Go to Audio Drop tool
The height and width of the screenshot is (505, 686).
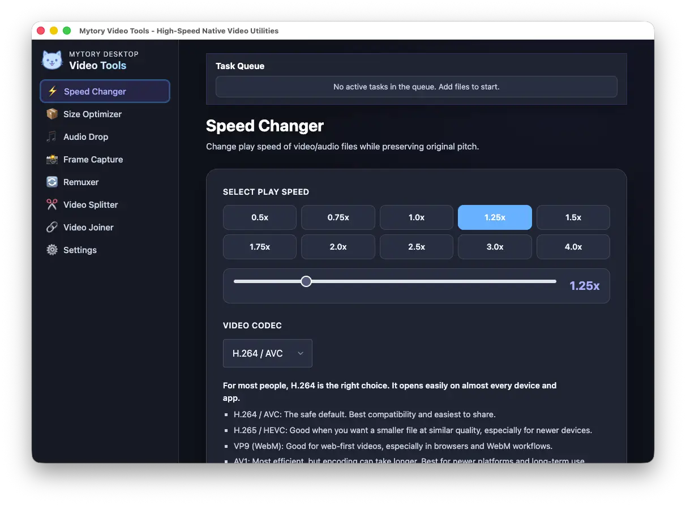(x=105, y=136)
